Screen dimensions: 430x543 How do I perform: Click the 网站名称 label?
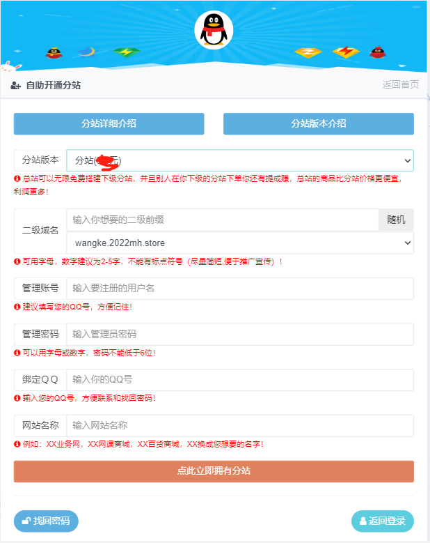(40, 425)
